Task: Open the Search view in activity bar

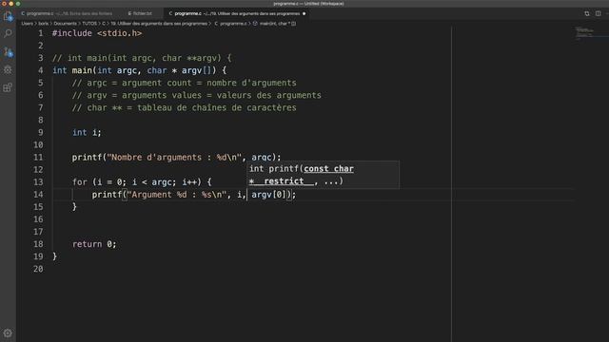Action: [8, 34]
